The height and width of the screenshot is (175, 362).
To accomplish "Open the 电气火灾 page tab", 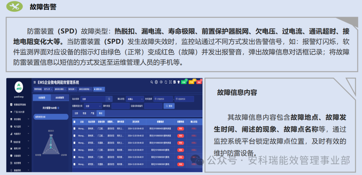I will tap(48, 89).
